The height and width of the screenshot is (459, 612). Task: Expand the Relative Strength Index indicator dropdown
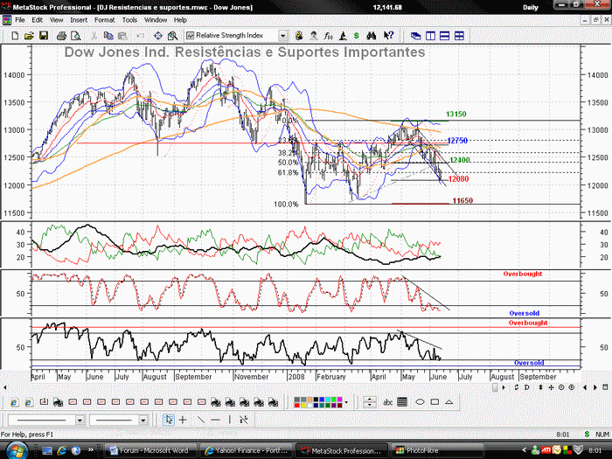pos(282,36)
